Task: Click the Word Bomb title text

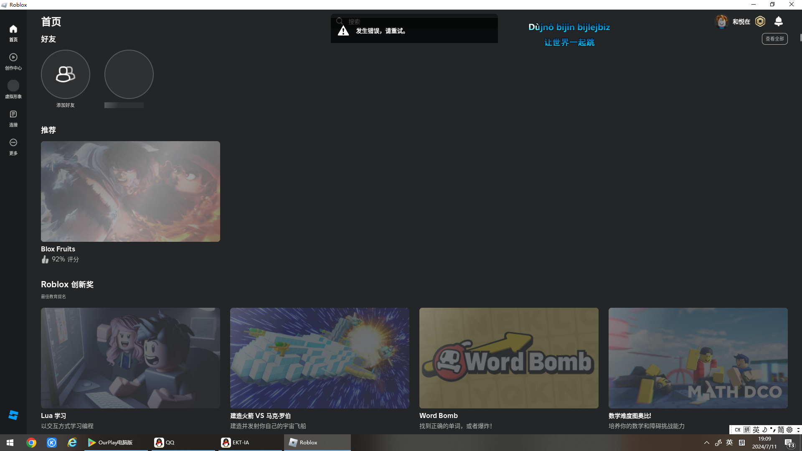Action: pos(439,416)
